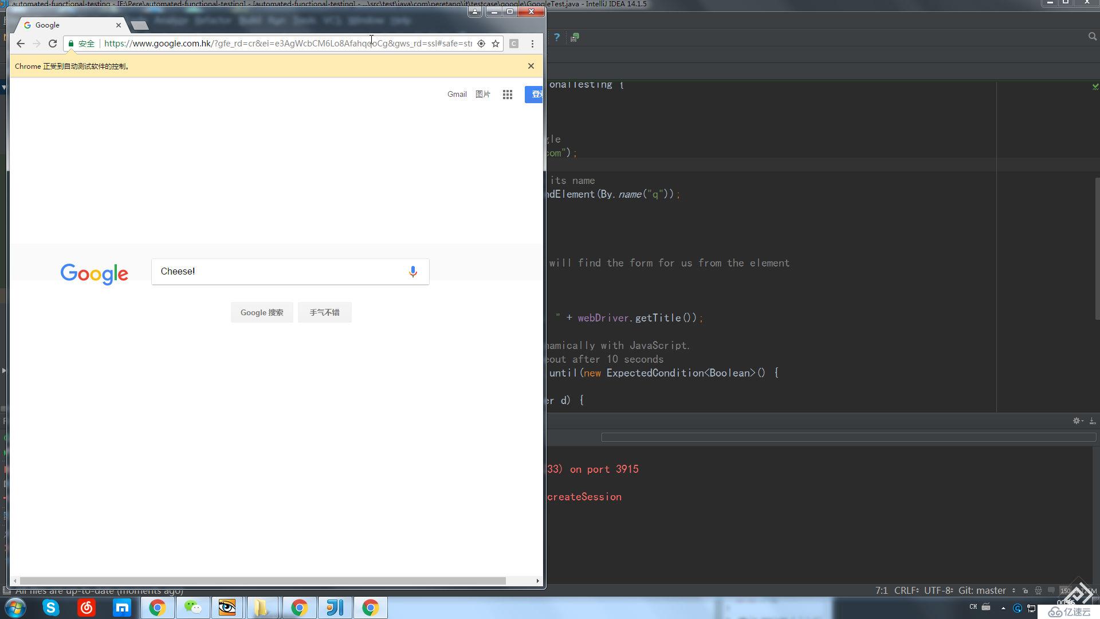Click the Google 搜索 button
This screenshot has width=1100, height=619.
click(262, 312)
